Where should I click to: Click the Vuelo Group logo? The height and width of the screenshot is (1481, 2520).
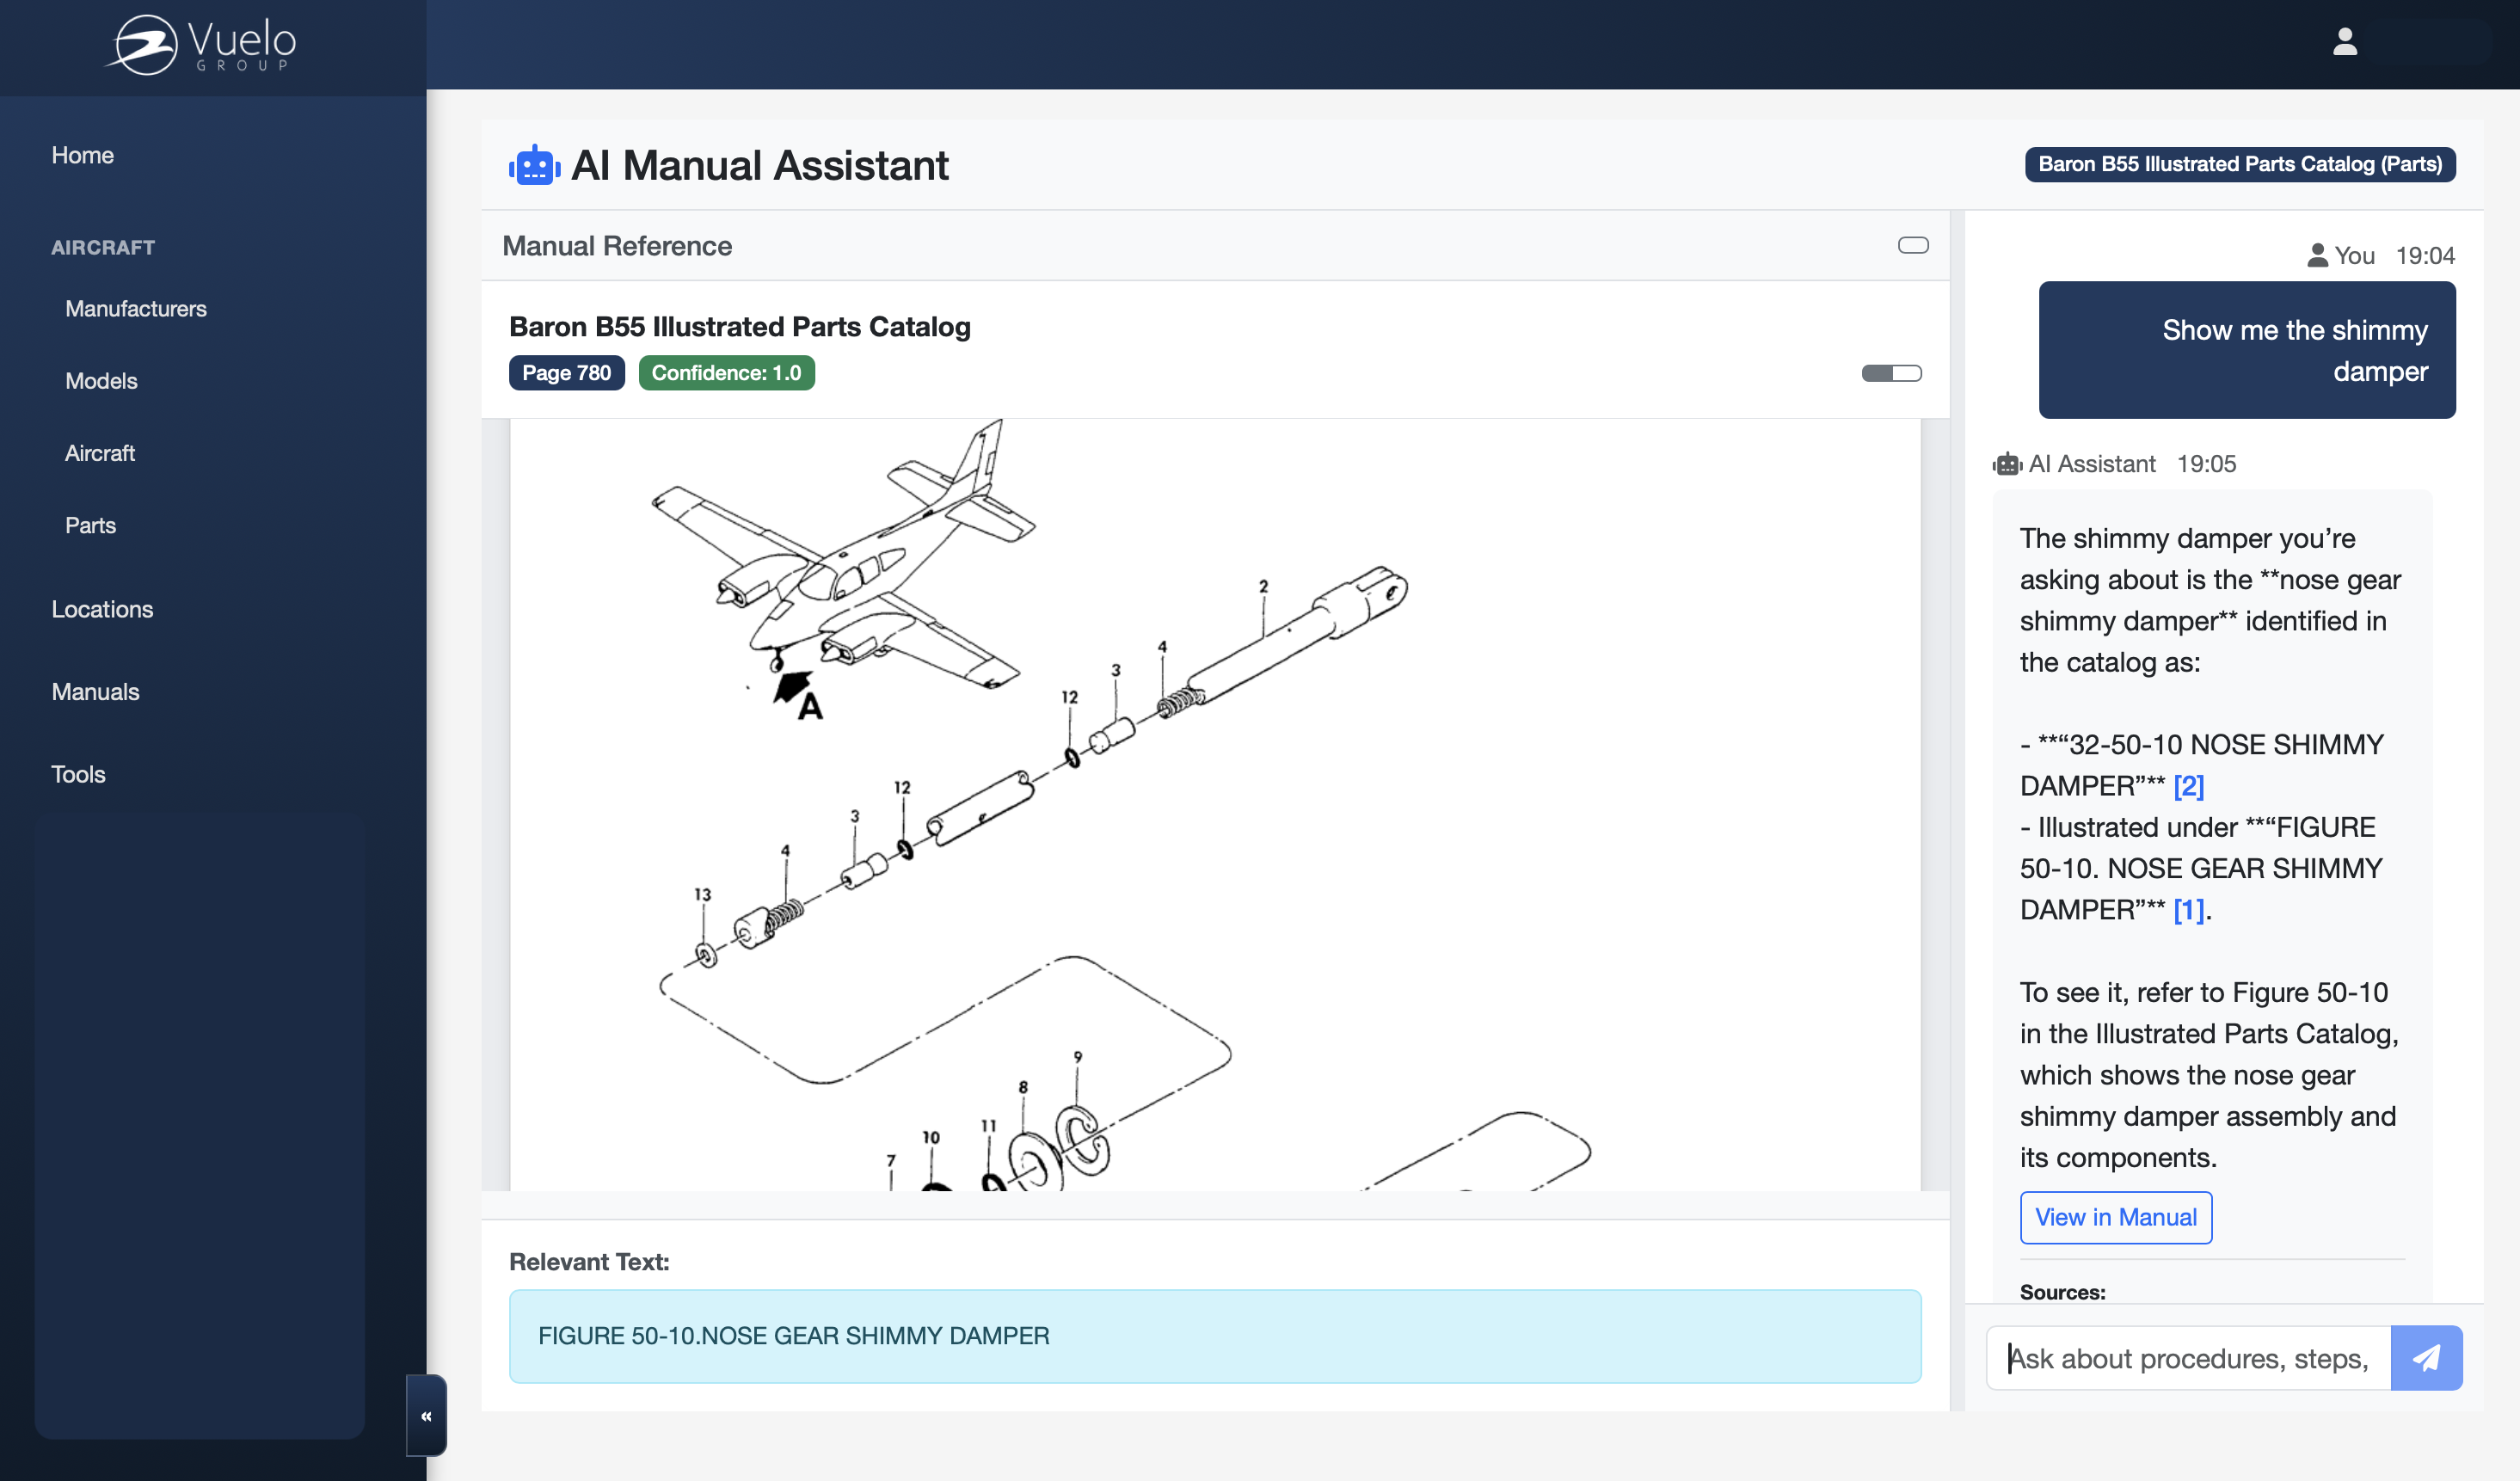pos(200,45)
